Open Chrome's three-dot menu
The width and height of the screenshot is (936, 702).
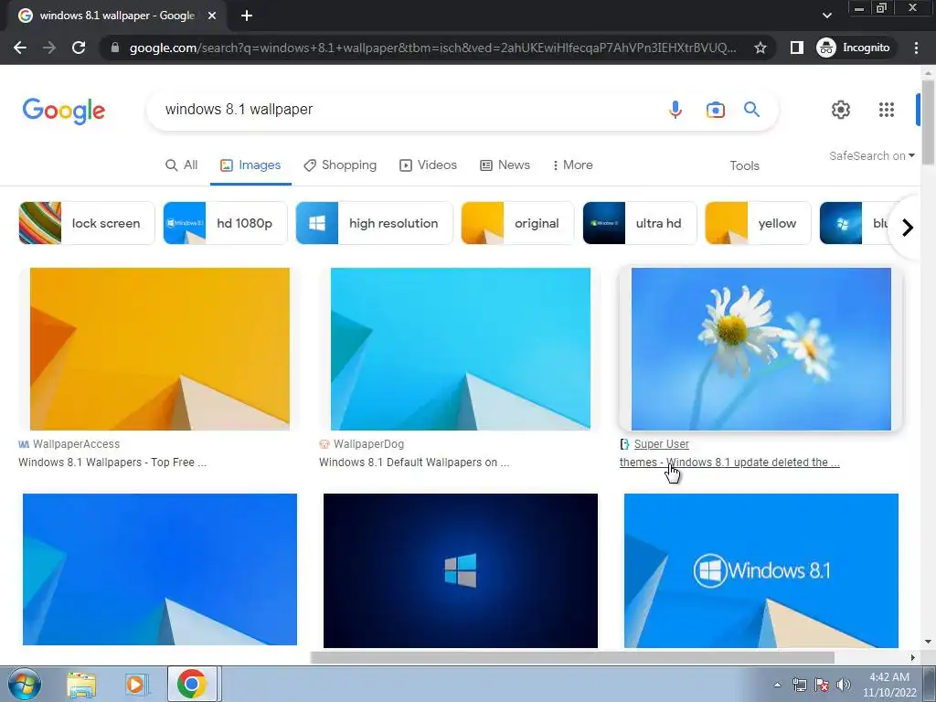tap(916, 48)
